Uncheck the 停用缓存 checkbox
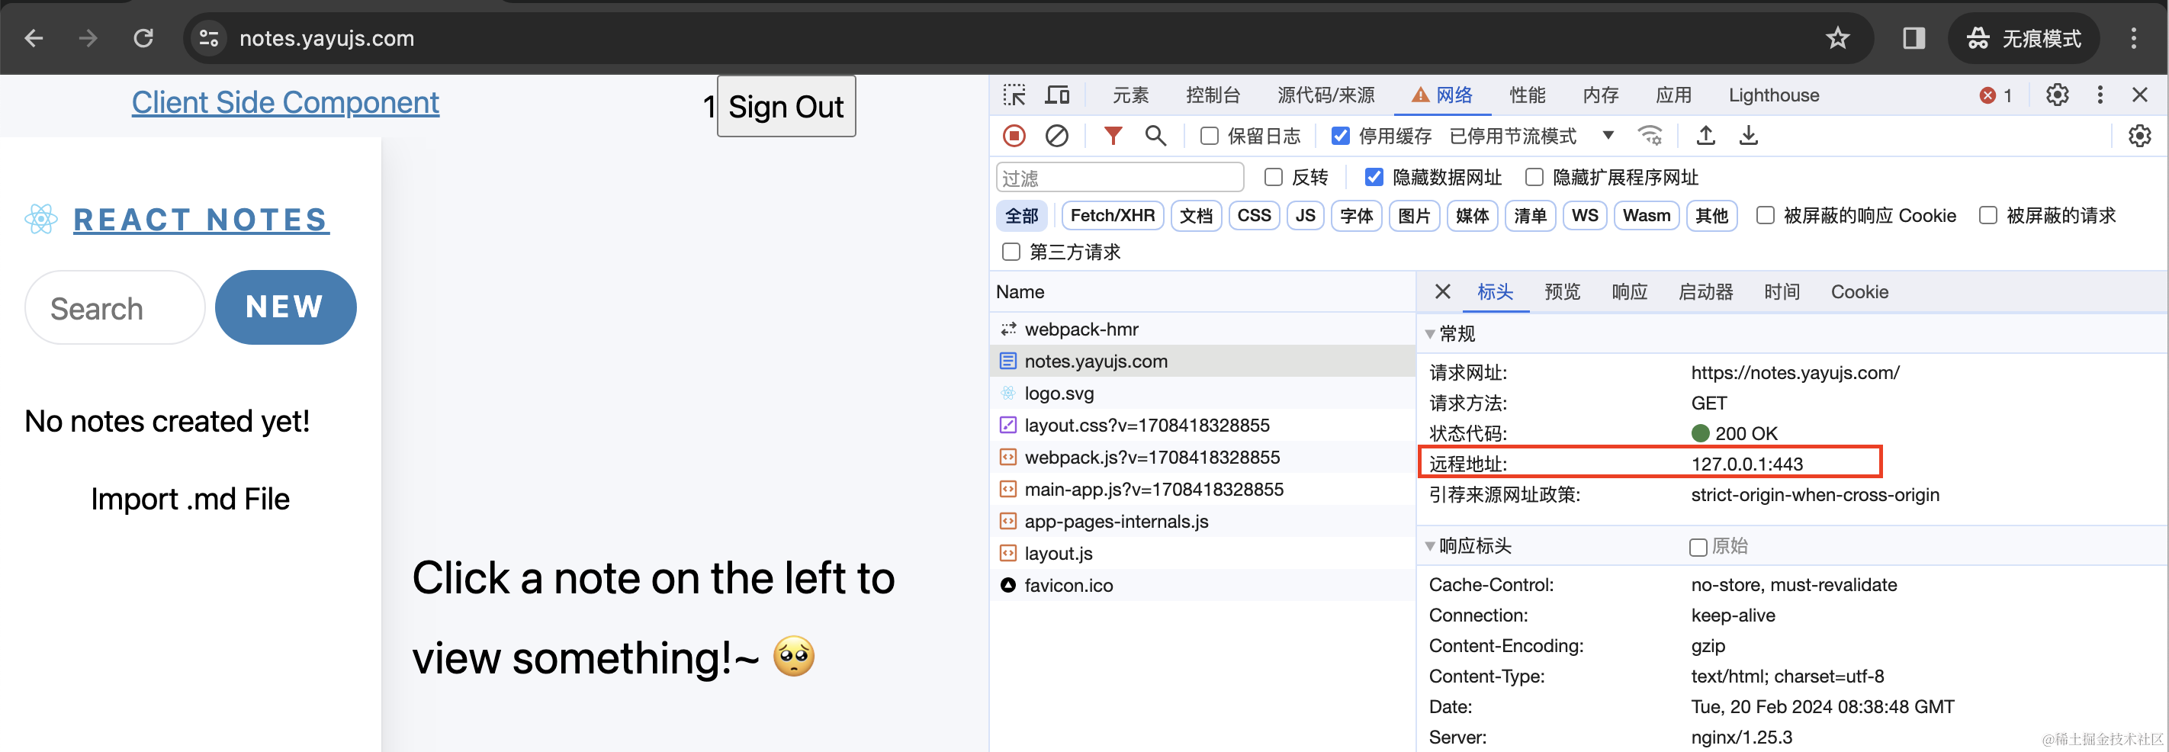Screen dimensions: 2169x752 1341,136
